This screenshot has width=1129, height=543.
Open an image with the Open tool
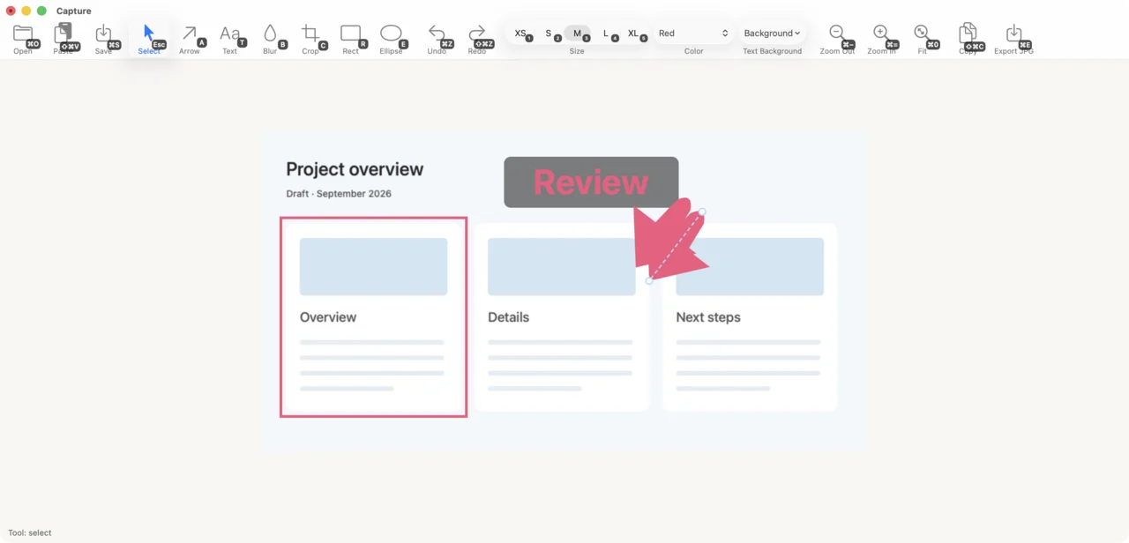coord(23,38)
